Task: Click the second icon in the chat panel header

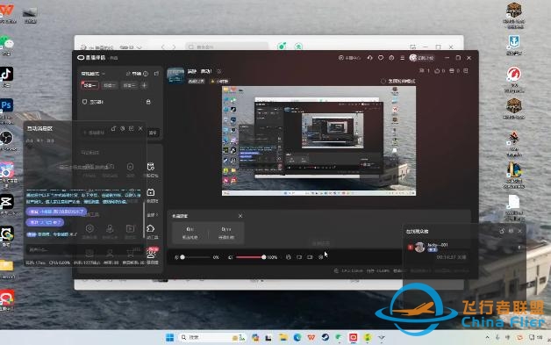Action: click(x=122, y=129)
